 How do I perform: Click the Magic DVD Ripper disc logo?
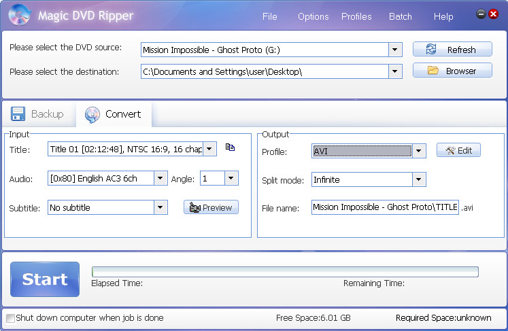[x=20, y=14]
